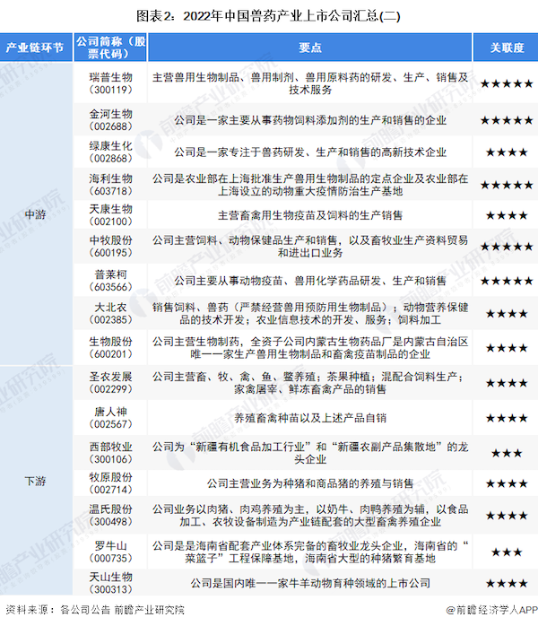The height and width of the screenshot is (626, 538).
Task: Click description about 内蒙古生物药品厂
Action: coord(310,348)
